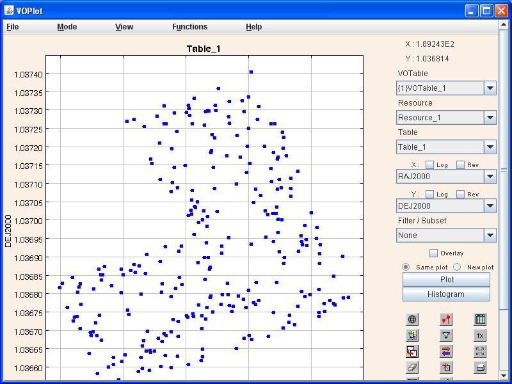Select the Same plot radio button
The image size is (512, 384).
pyautogui.click(x=406, y=267)
